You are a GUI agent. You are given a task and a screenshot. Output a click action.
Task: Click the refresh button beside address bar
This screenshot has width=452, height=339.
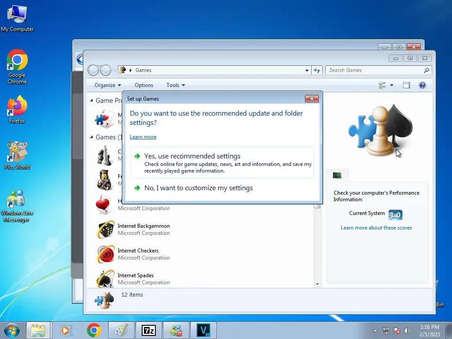click(x=317, y=70)
